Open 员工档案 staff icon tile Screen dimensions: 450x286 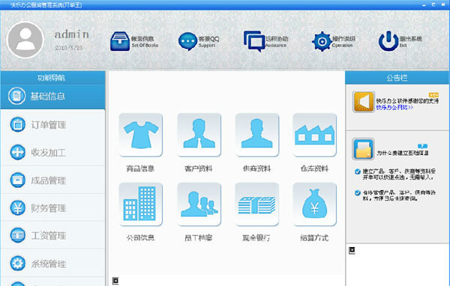[x=199, y=204]
